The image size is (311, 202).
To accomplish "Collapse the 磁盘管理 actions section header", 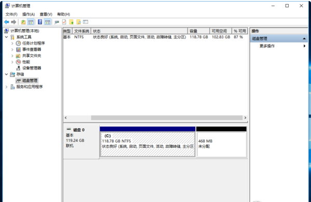I will click(x=279, y=39).
